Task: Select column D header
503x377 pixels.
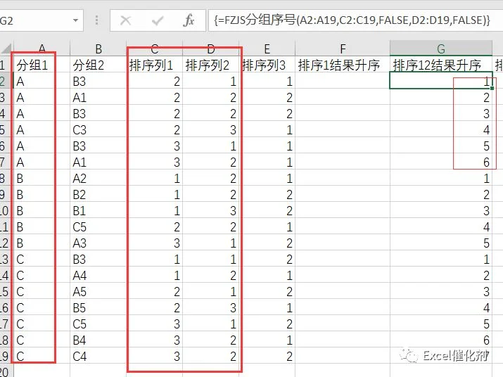Action: (x=211, y=49)
